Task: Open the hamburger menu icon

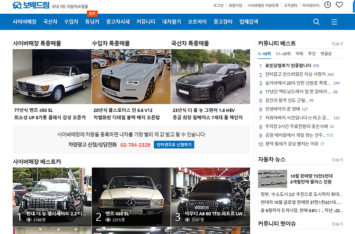Action: pos(334,22)
